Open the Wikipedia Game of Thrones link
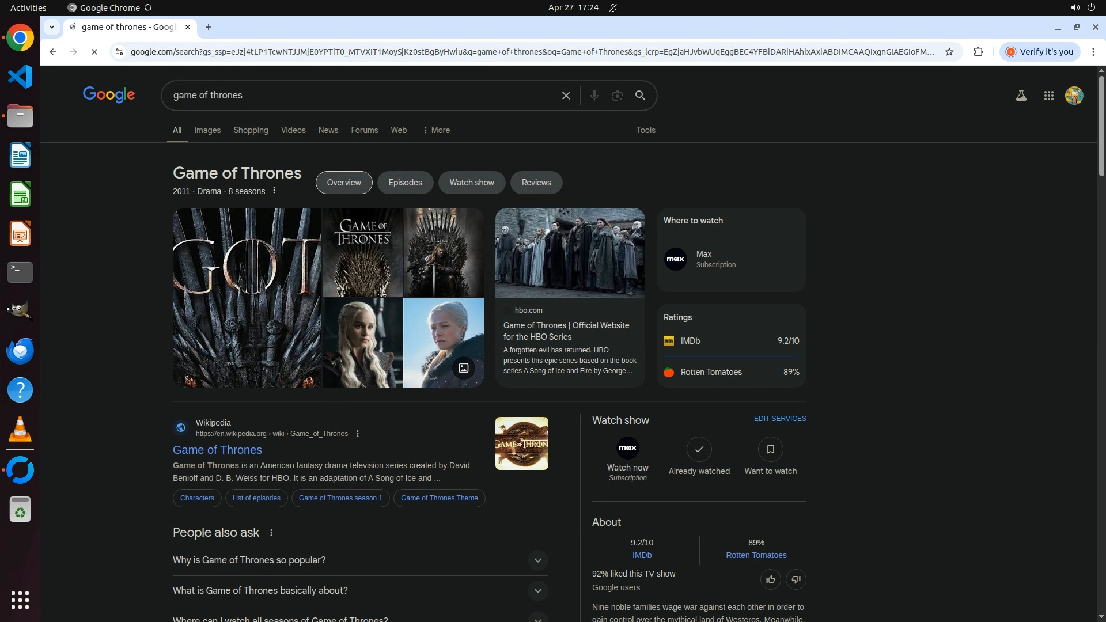1106x622 pixels. coord(217,450)
